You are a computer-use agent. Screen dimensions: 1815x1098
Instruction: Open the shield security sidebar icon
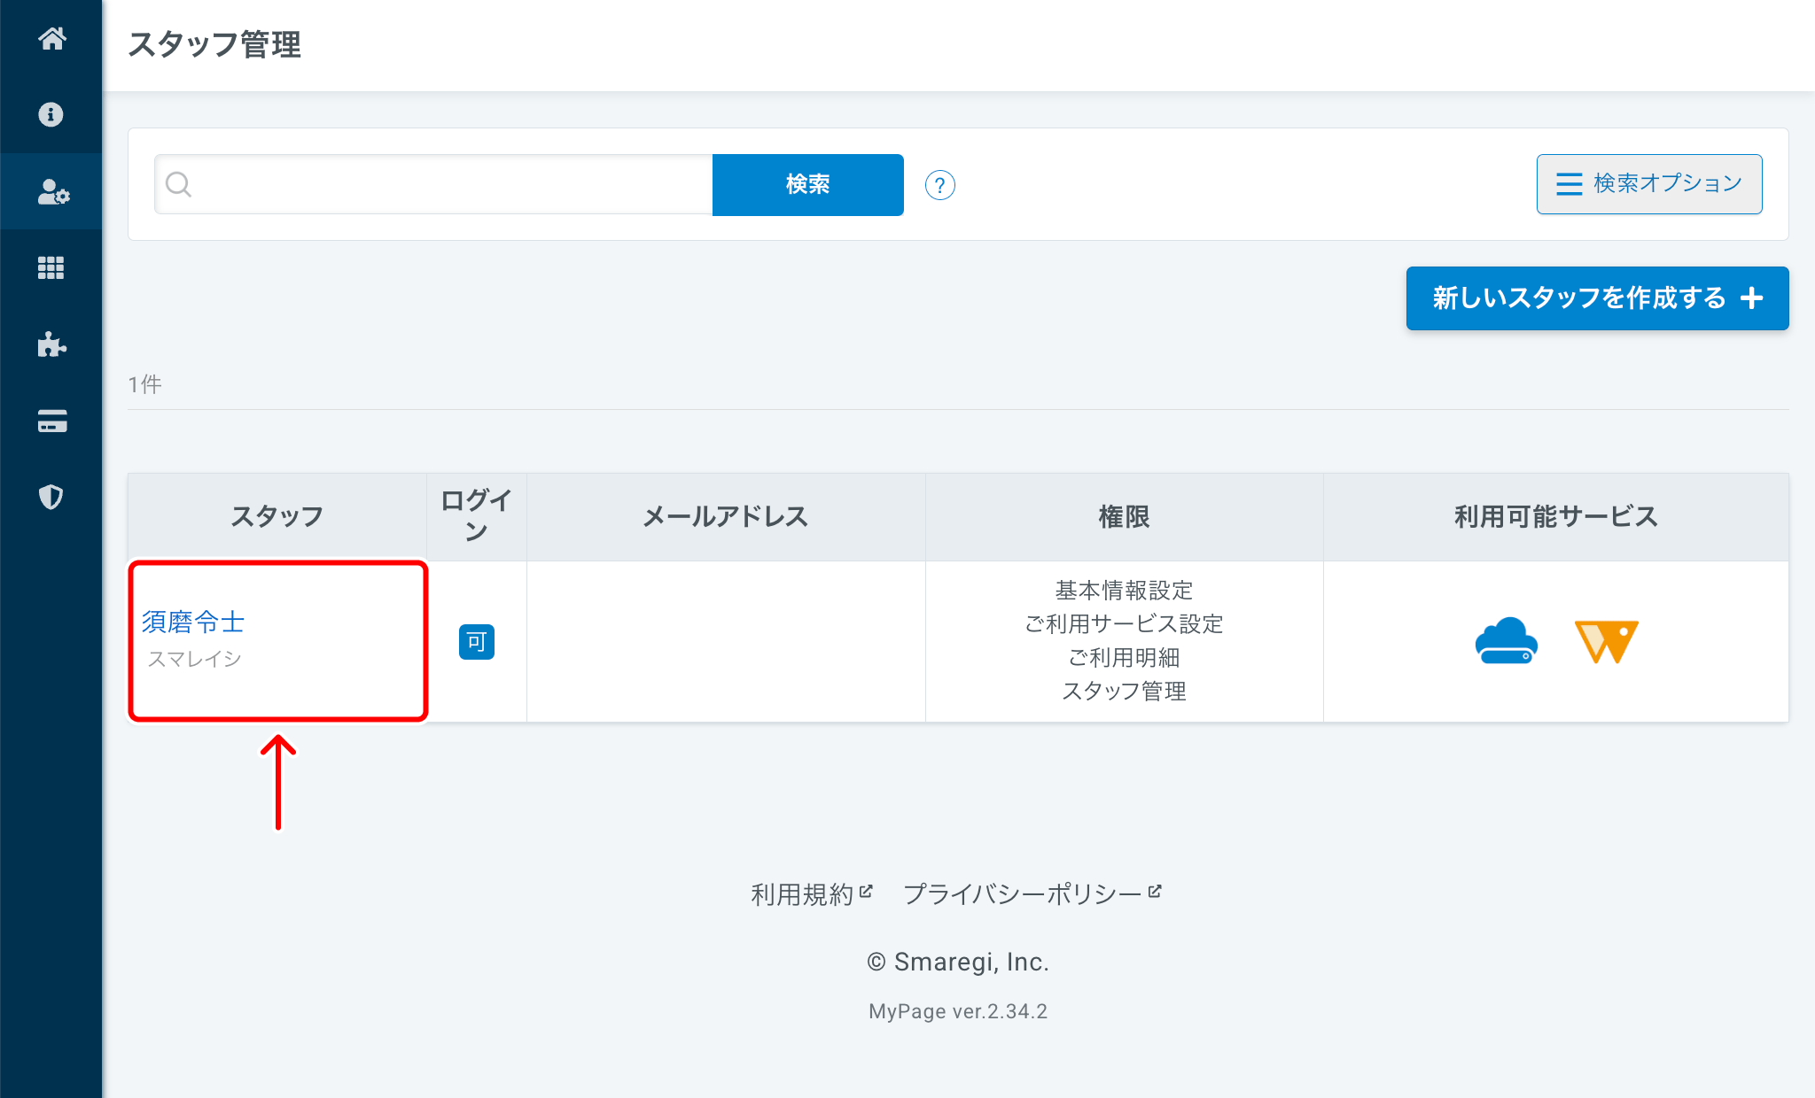pyautogui.click(x=51, y=498)
